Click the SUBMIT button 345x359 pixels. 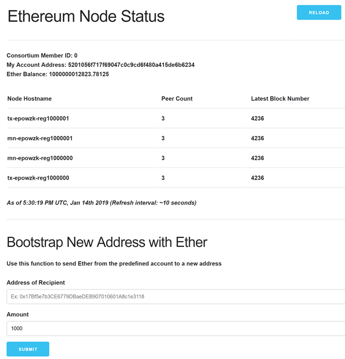click(28, 349)
